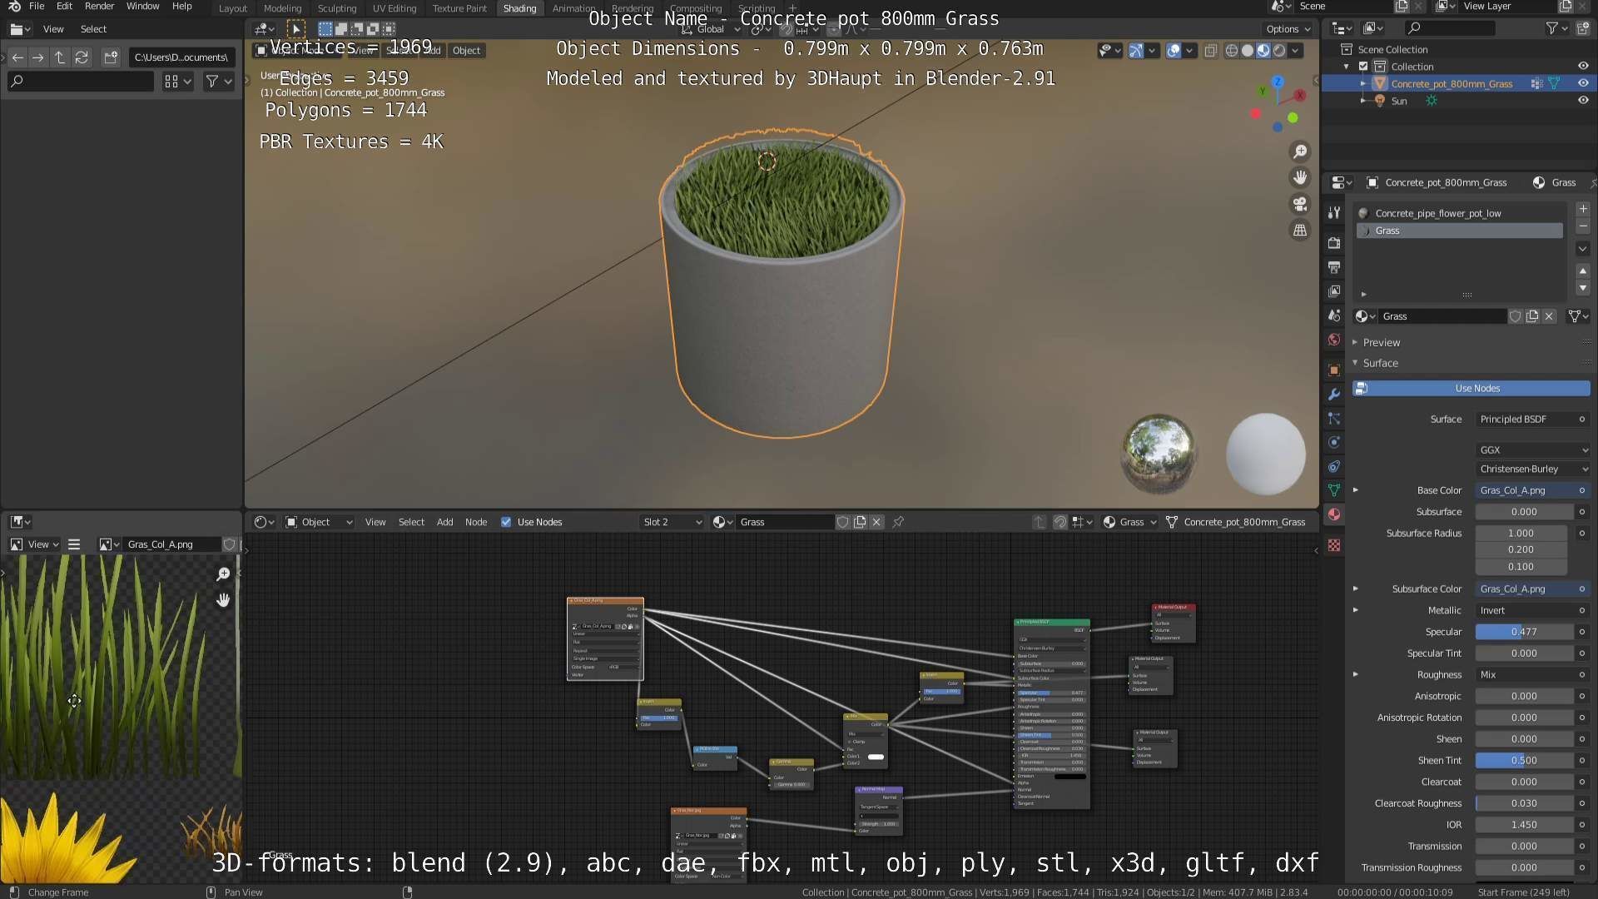Toggle Use Nodes checkbox in node editor
The width and height of the screenshot is (1598, 899).
coord(506,522)
